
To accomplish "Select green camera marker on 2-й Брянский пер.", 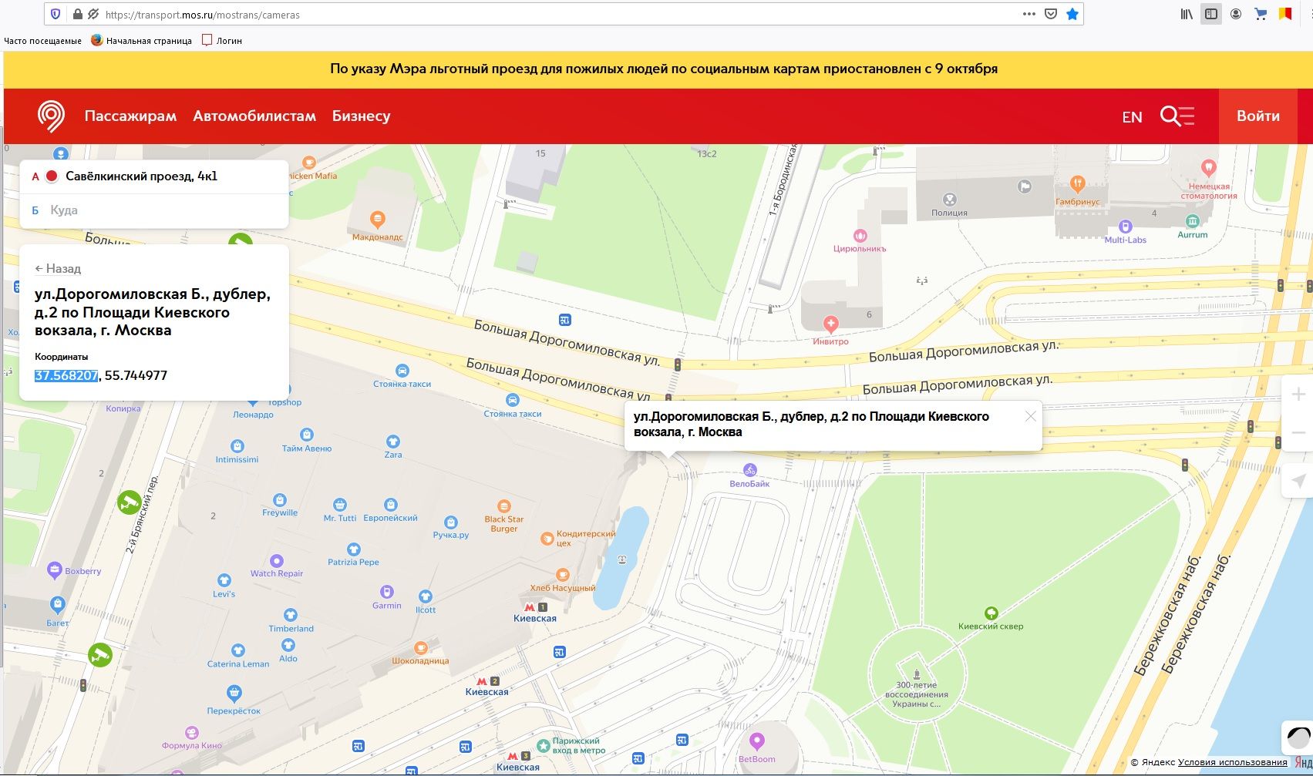I will point(129,502).
